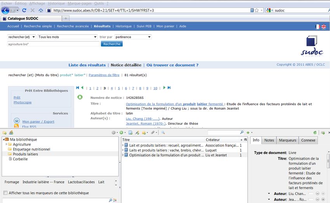330x203 pixels.
Task: Open the Zotero actions gear menu
Action: [114, 132]
